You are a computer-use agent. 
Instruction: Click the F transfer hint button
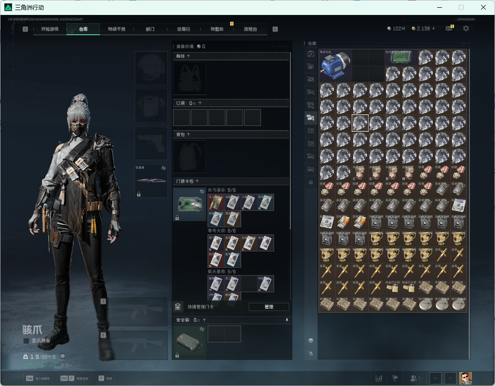click(105, 378)
